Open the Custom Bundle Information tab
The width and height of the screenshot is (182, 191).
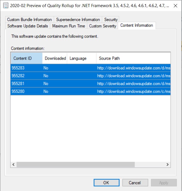[29, 20]
